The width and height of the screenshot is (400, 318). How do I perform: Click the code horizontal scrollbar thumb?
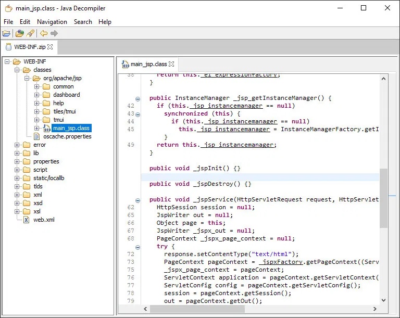click(x=197, y=309)
